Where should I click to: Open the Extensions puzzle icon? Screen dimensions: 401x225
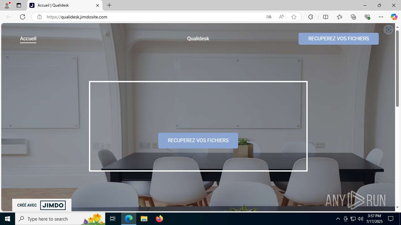coord(310,17)
